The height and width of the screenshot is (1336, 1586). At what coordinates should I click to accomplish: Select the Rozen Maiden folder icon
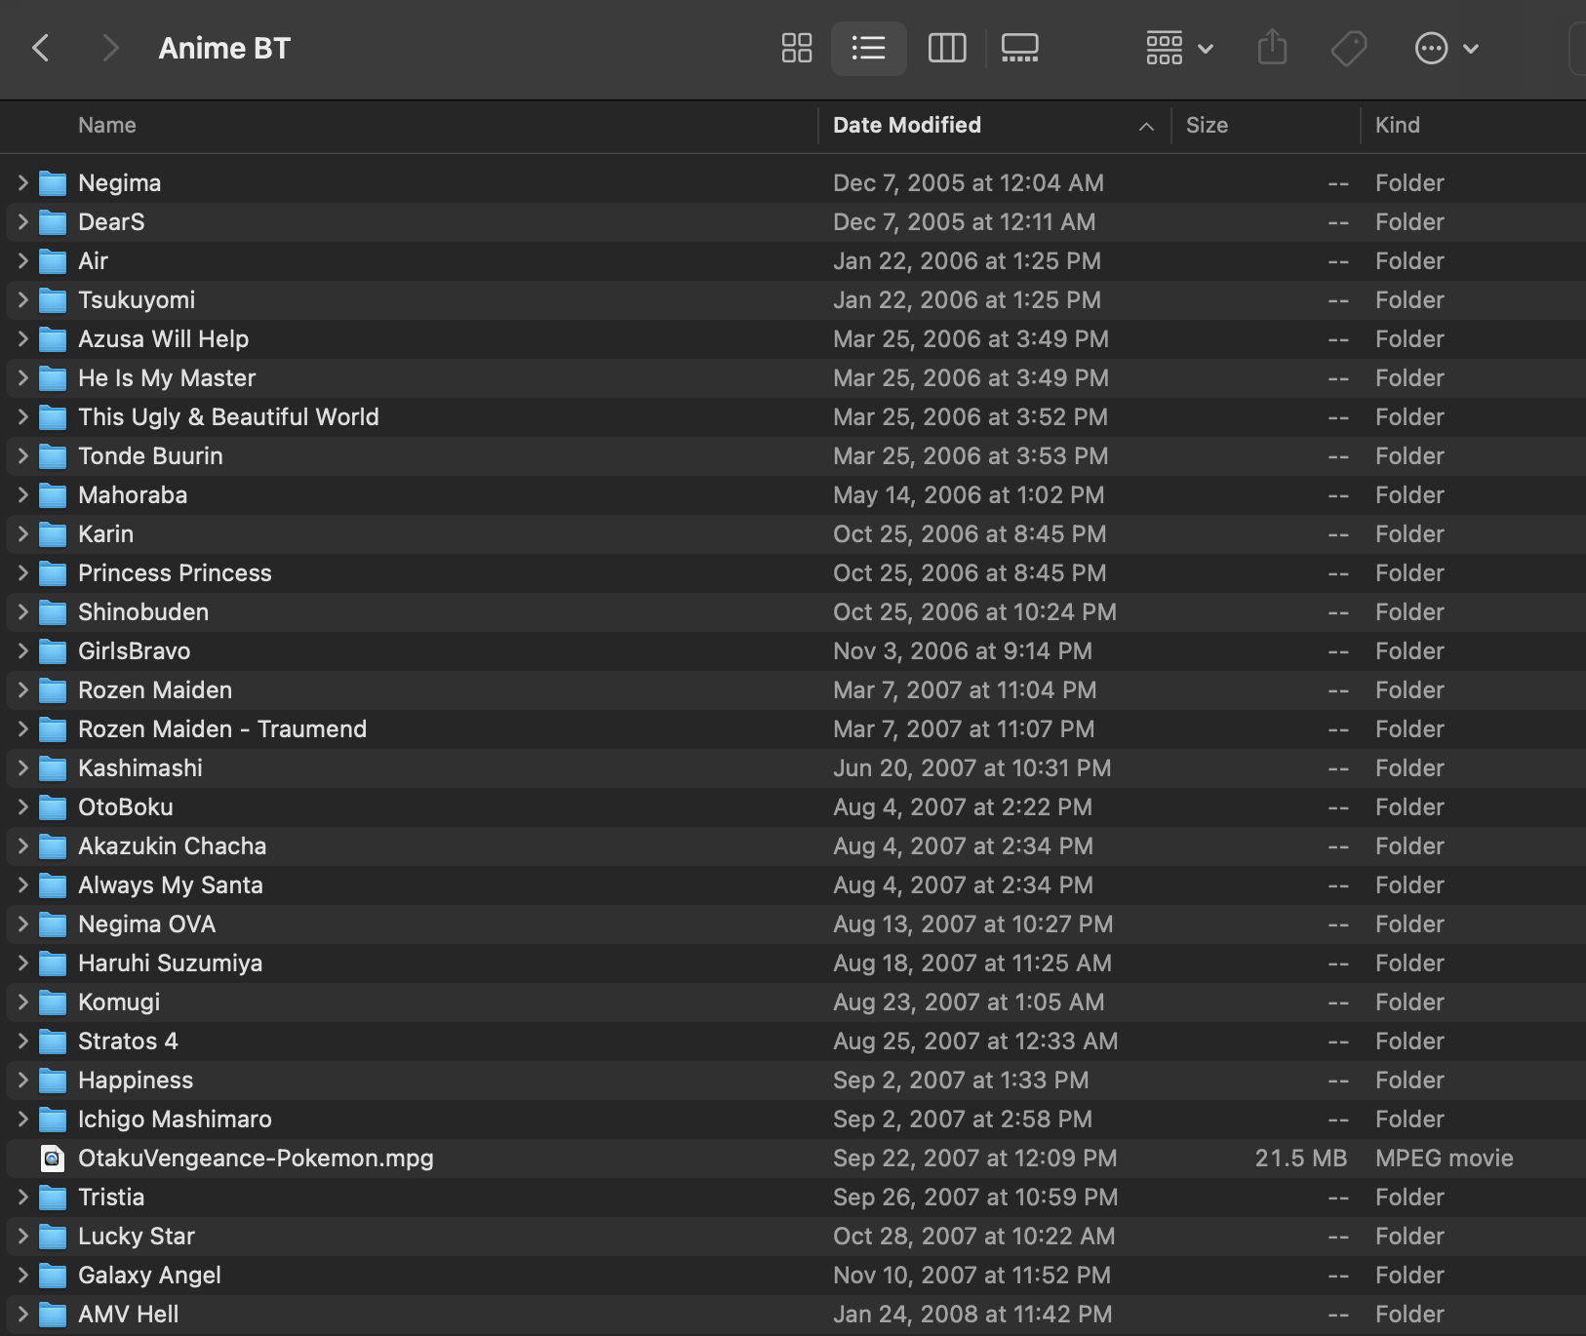[53, 690]
